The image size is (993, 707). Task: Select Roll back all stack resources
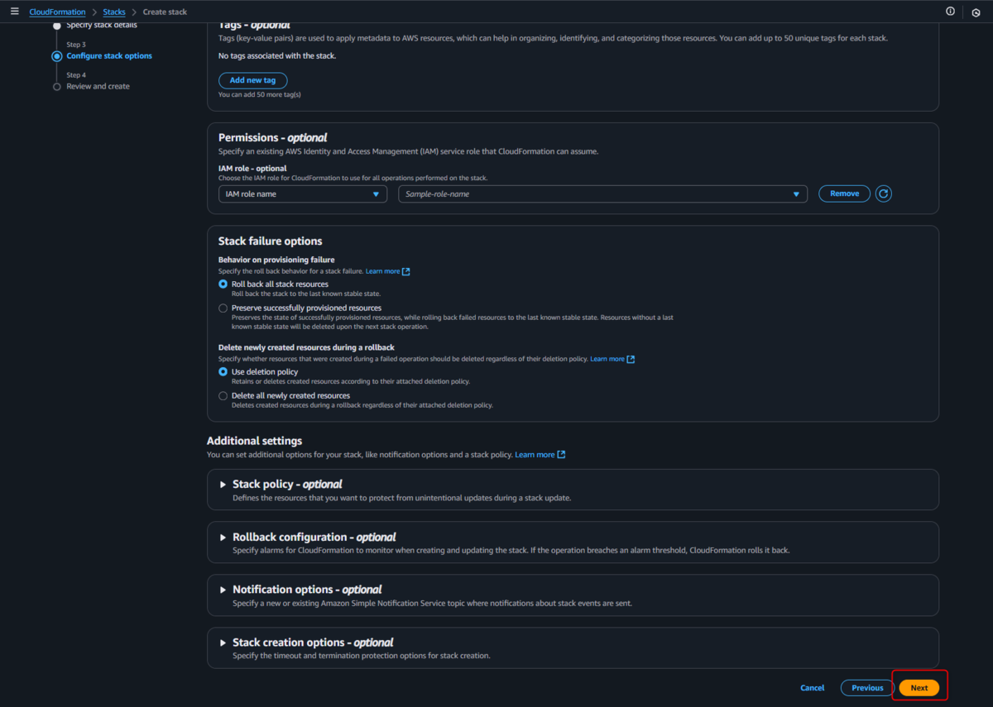pos(223,284)
